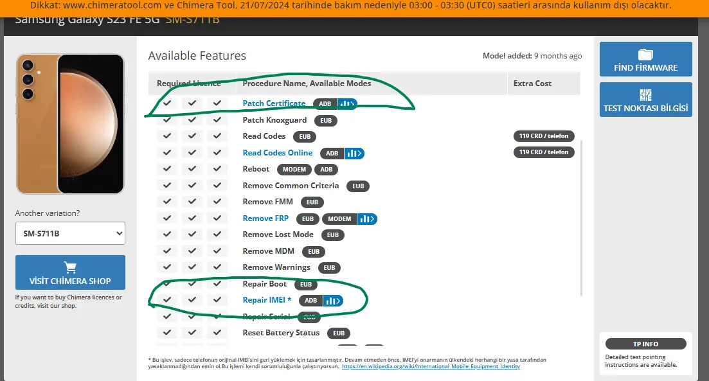This screenshot has width=709, height=381.
Task: Click EUB badge on Remove FRP row
Action: tap(308, 218)
